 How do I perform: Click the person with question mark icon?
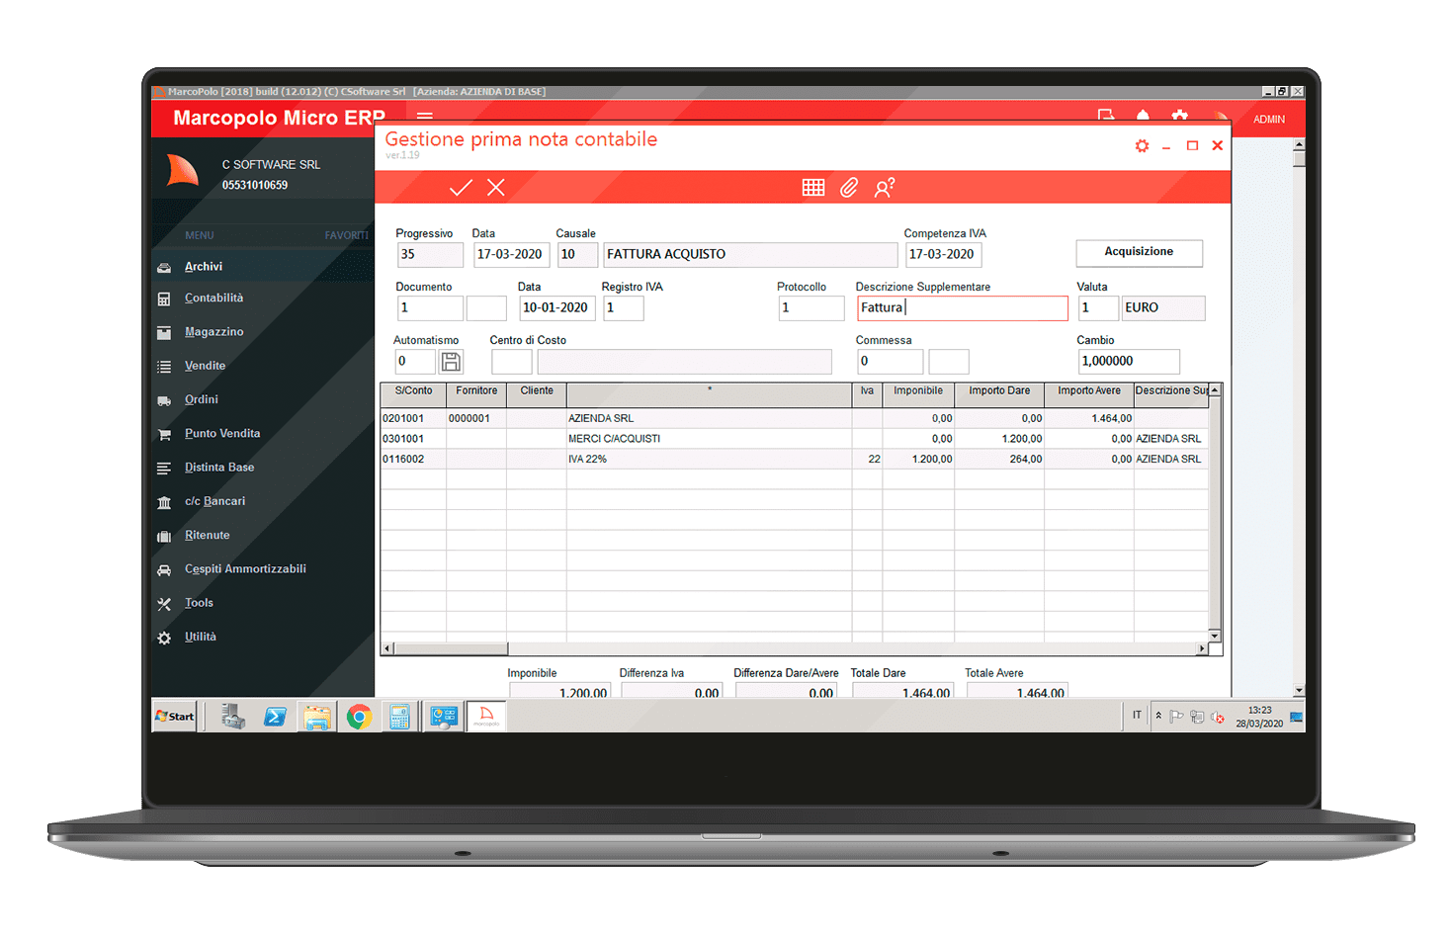click(x=885, y=188)
